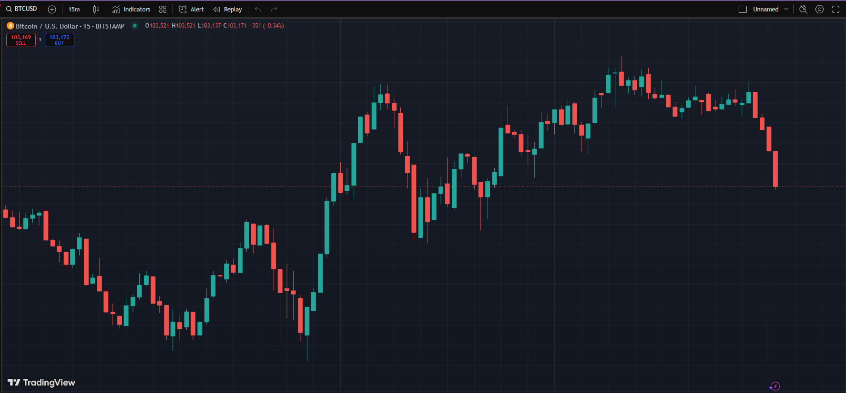Expand the Unnamed layout dropdown arrow
This screenshot has width=846, height=393.
click(786, 10)
